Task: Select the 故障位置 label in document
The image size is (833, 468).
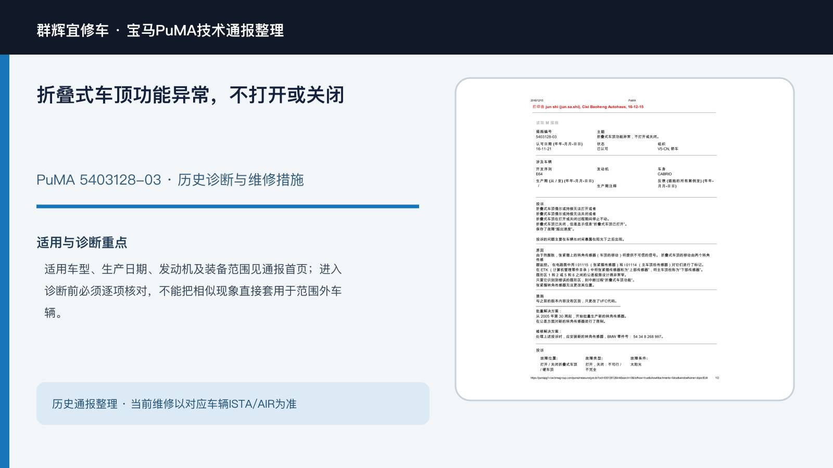Action: pyautogui.click(x=549, y=358)
